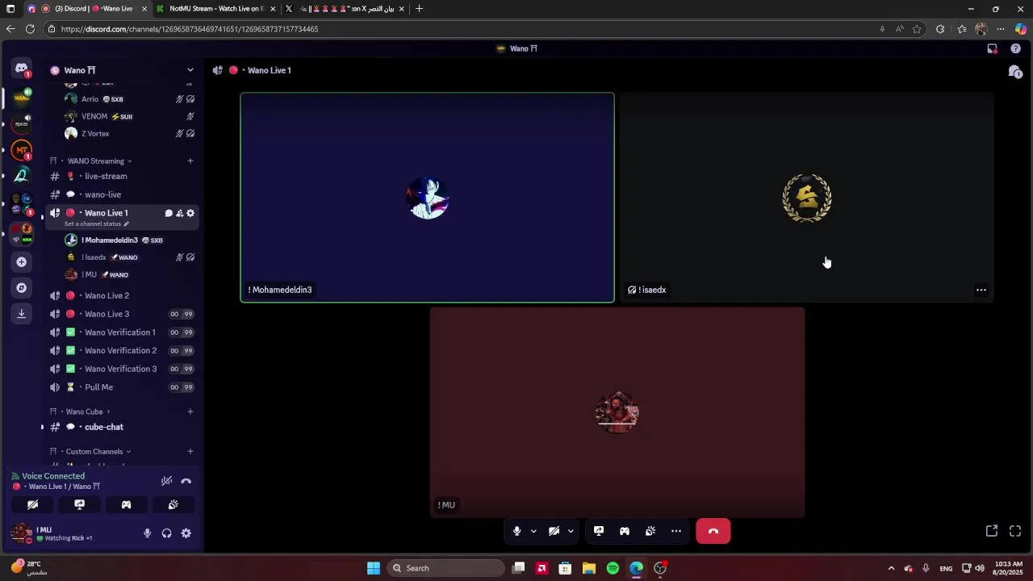Image resolution: width=1033 pixels, height=581 pixels.
Task: Show hidden system tray icons
Action: 891,568
